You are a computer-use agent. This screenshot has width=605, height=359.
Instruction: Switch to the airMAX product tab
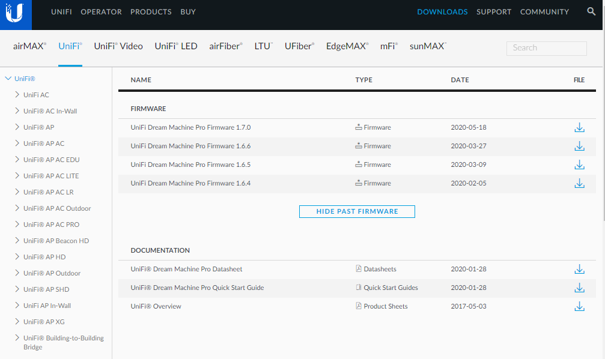click(x=29, y=46)
